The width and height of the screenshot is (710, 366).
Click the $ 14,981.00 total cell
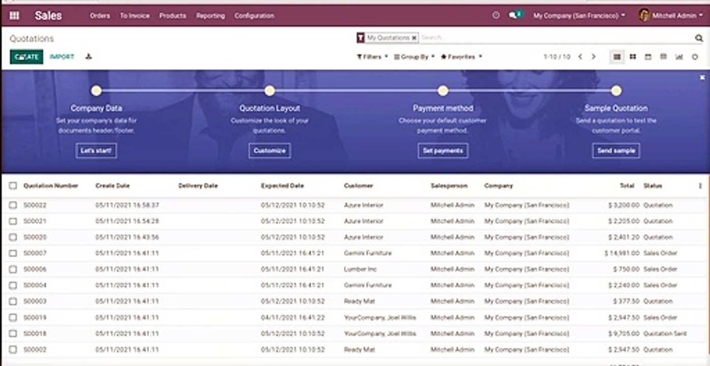[622, 253]
